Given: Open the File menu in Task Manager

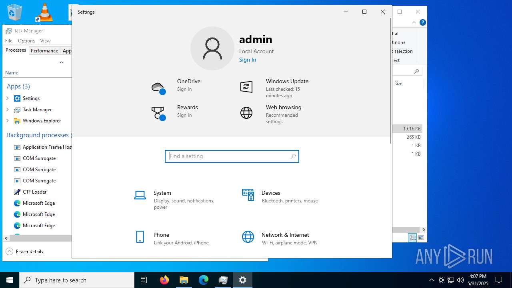Looking at the screenshot, I should (9, 41).
